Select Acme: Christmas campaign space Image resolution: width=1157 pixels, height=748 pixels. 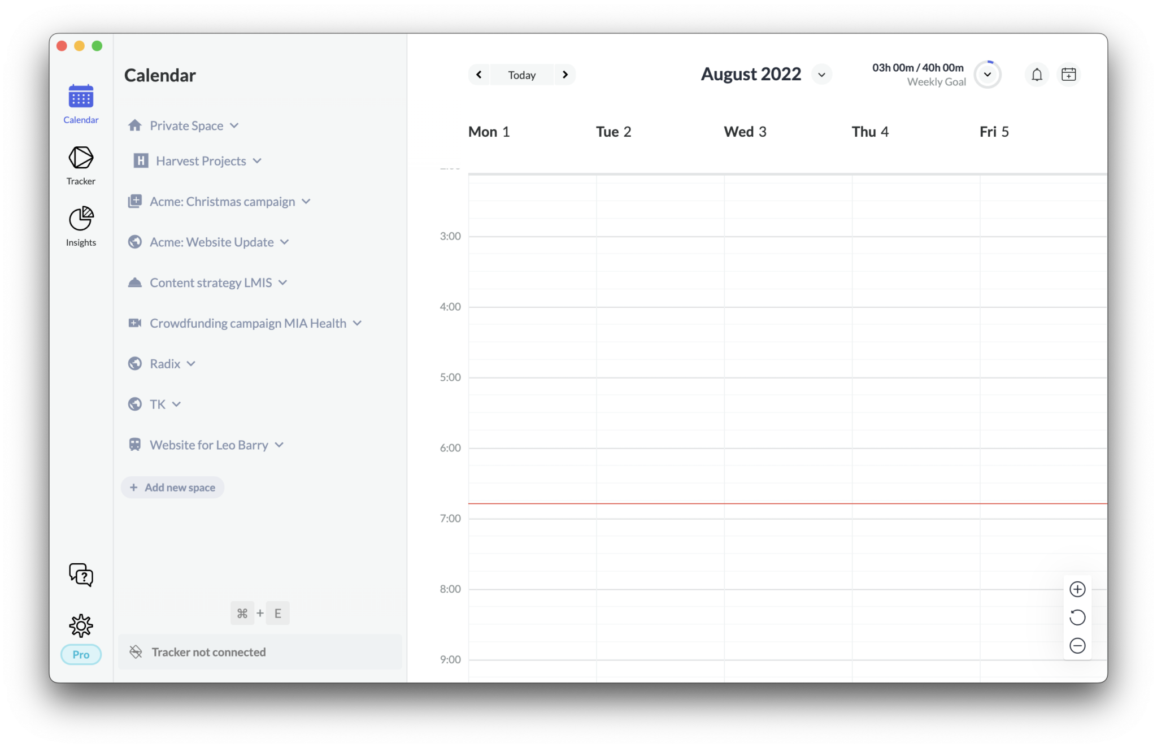[x=222, y=202]
